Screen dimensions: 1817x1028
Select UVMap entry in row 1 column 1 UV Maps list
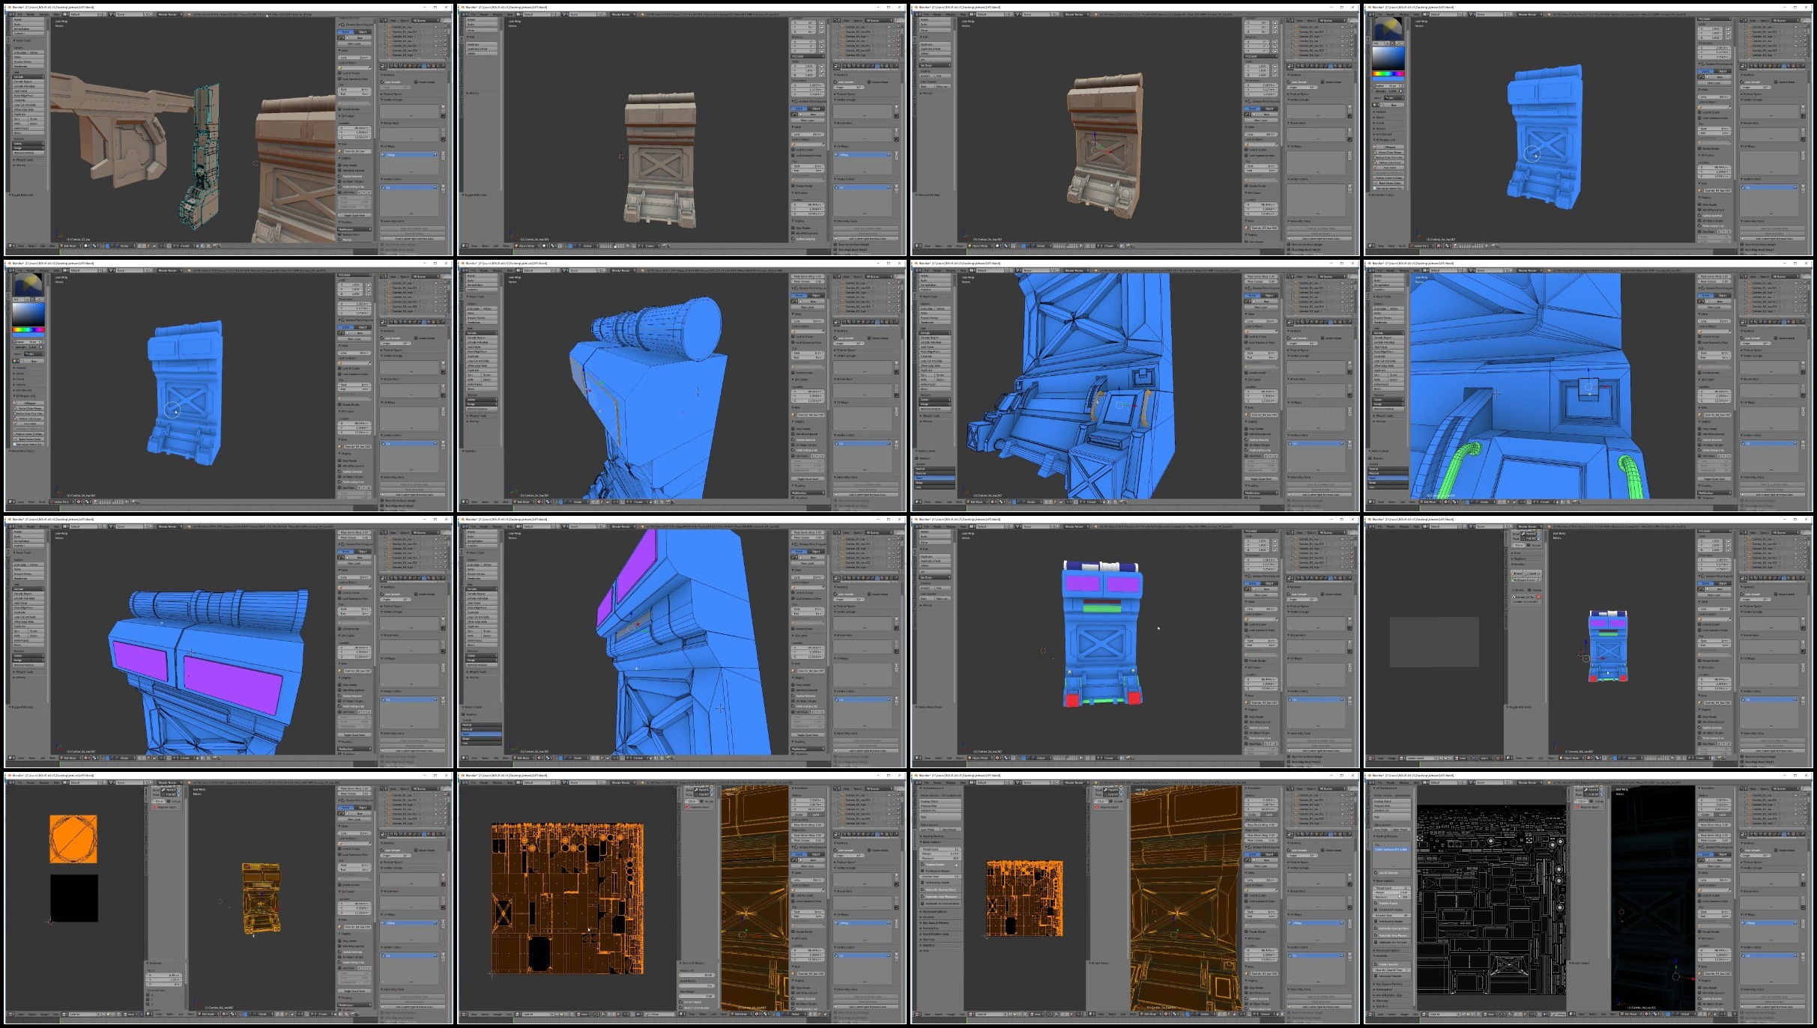(x=409, y=155)
